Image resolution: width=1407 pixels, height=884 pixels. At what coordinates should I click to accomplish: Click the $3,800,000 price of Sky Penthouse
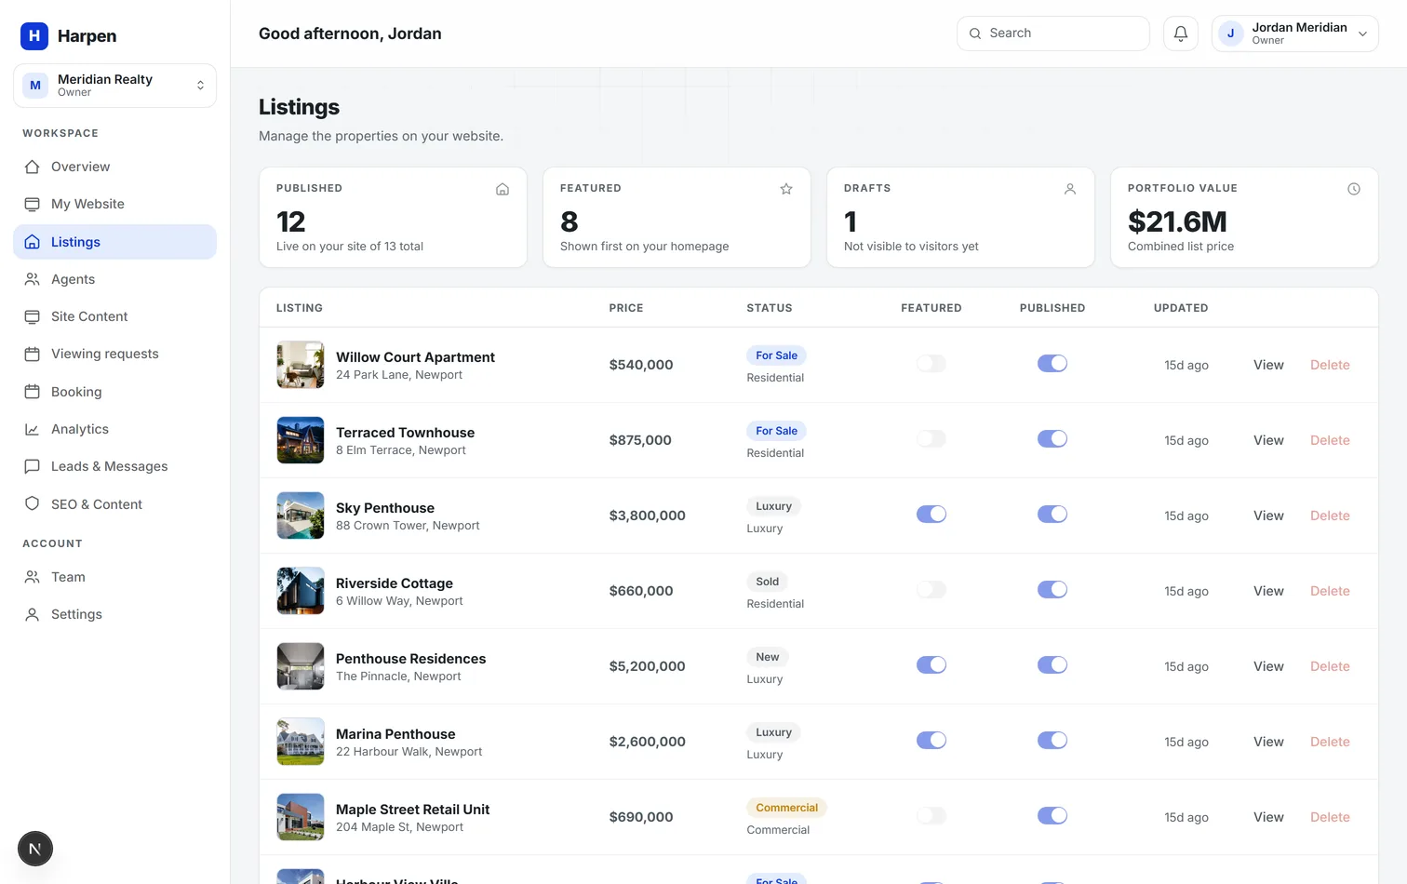coord(648,516)
